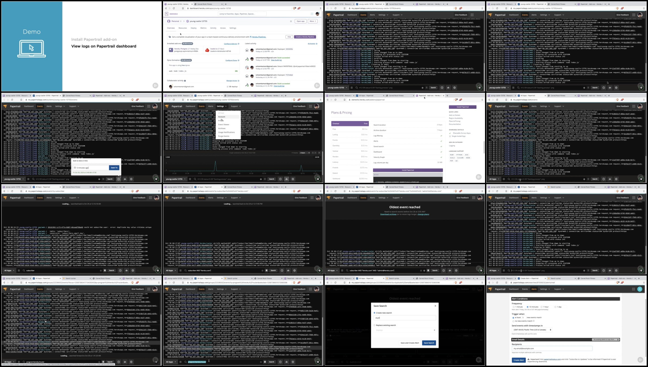Click Create a Heroku Pipeline button

[x=305, y=37]
